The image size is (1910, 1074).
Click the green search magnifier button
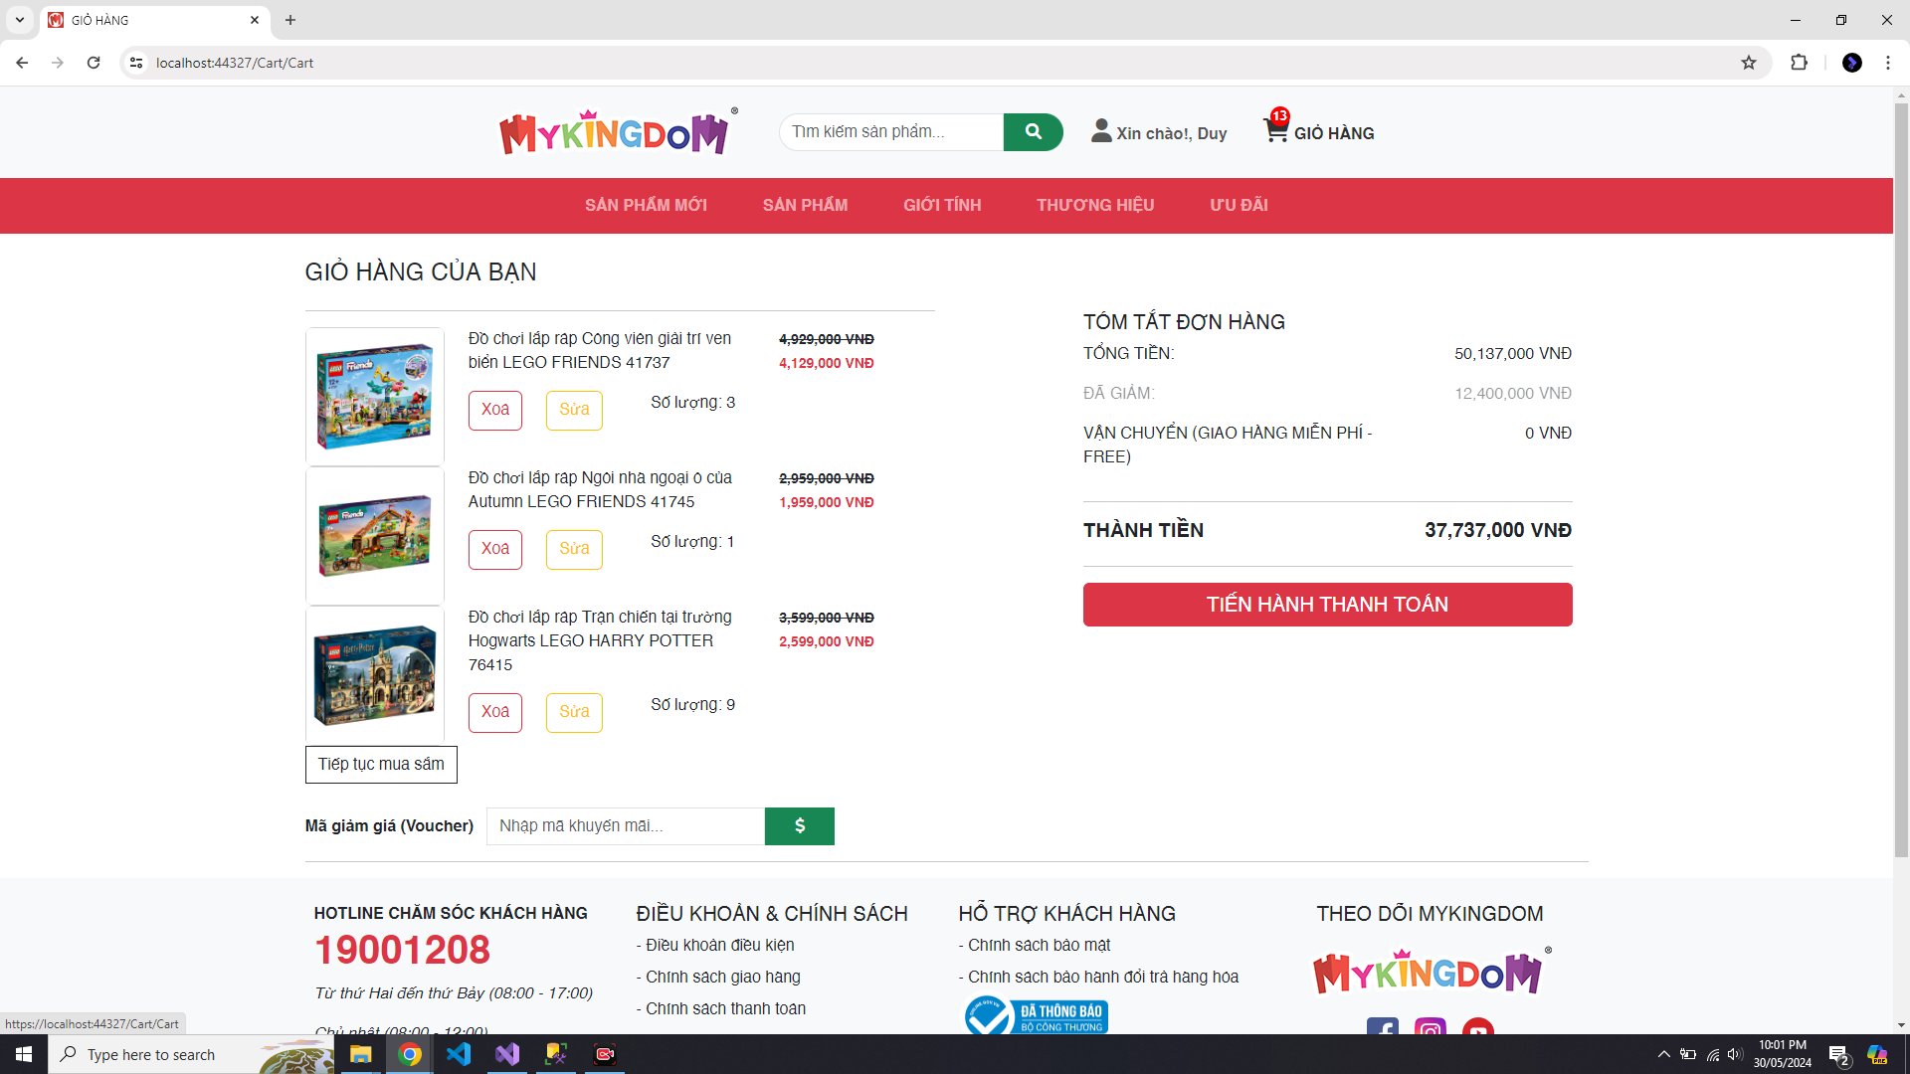coord(1033,131)
